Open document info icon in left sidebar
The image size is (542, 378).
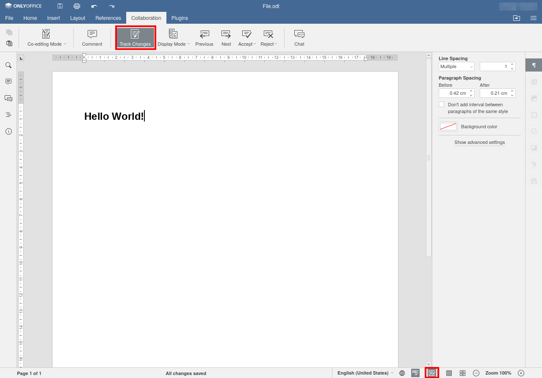click(8, 131)
